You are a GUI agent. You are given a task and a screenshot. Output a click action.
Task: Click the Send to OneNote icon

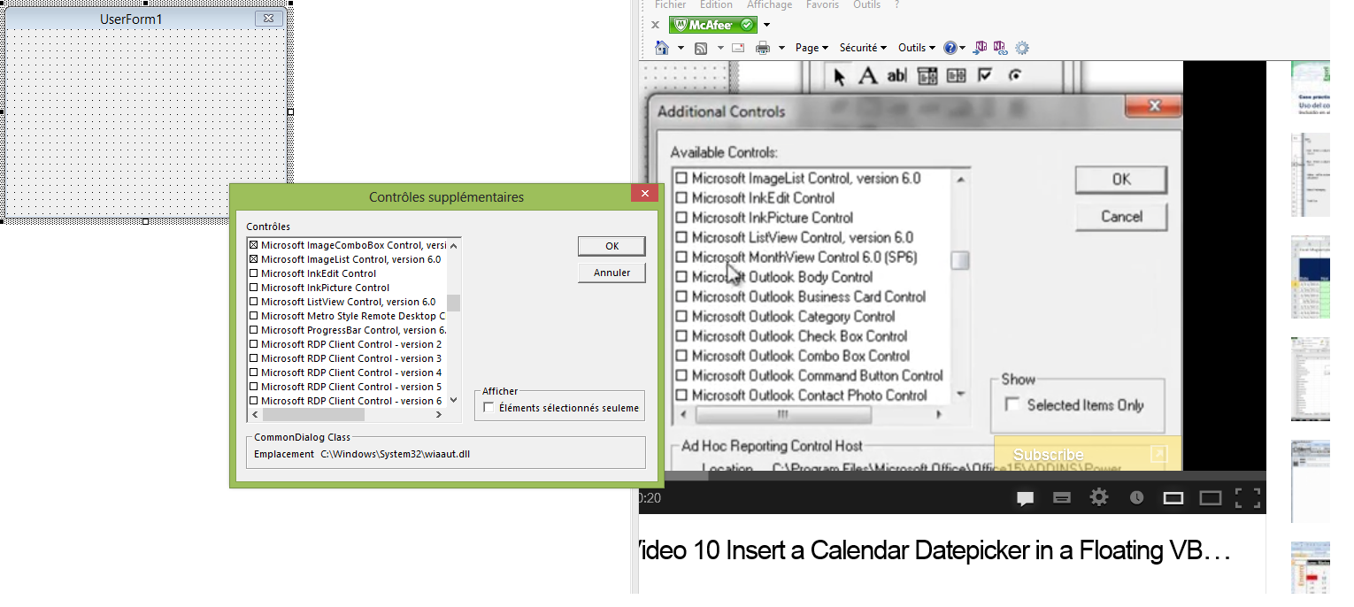coord(981,48)
